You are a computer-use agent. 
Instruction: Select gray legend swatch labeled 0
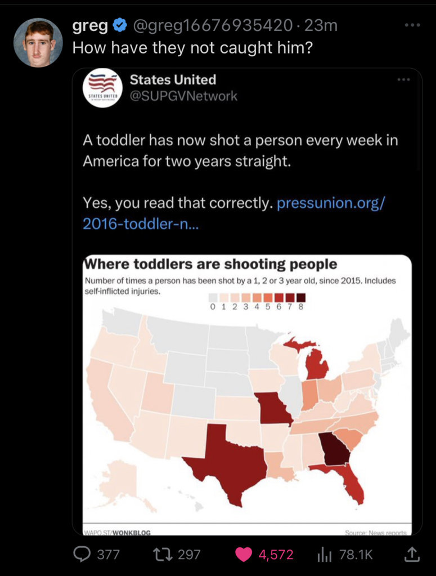[213, 297]
